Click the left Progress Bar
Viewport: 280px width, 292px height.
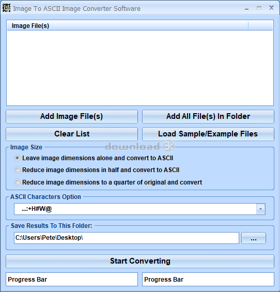[72, 279]
